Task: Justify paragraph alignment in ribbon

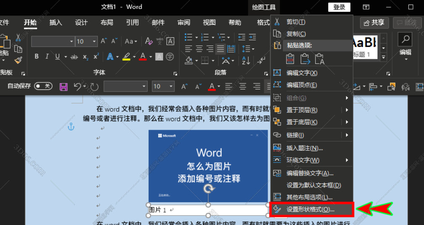Action: click(x=220, y=49)
